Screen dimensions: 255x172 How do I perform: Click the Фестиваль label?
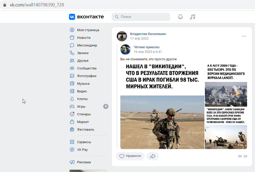pos(86,129)
